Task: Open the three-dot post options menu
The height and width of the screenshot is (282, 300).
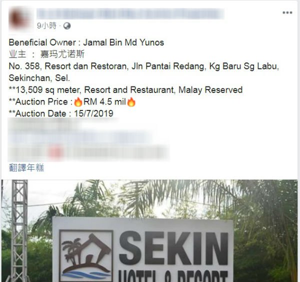Action: [287, 12]
